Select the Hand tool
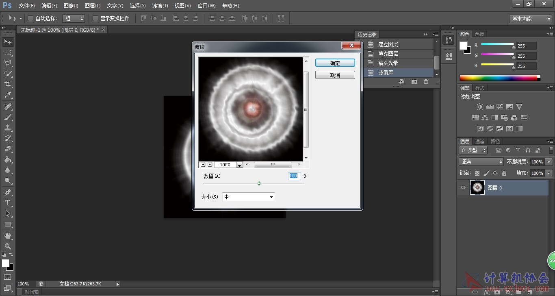This screenshot has height=296, width=555. pyautogui.click(x=8, y=236)
